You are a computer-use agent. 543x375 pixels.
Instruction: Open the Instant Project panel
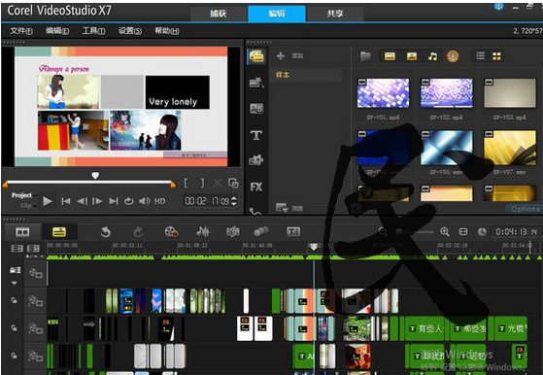[256, 82]
